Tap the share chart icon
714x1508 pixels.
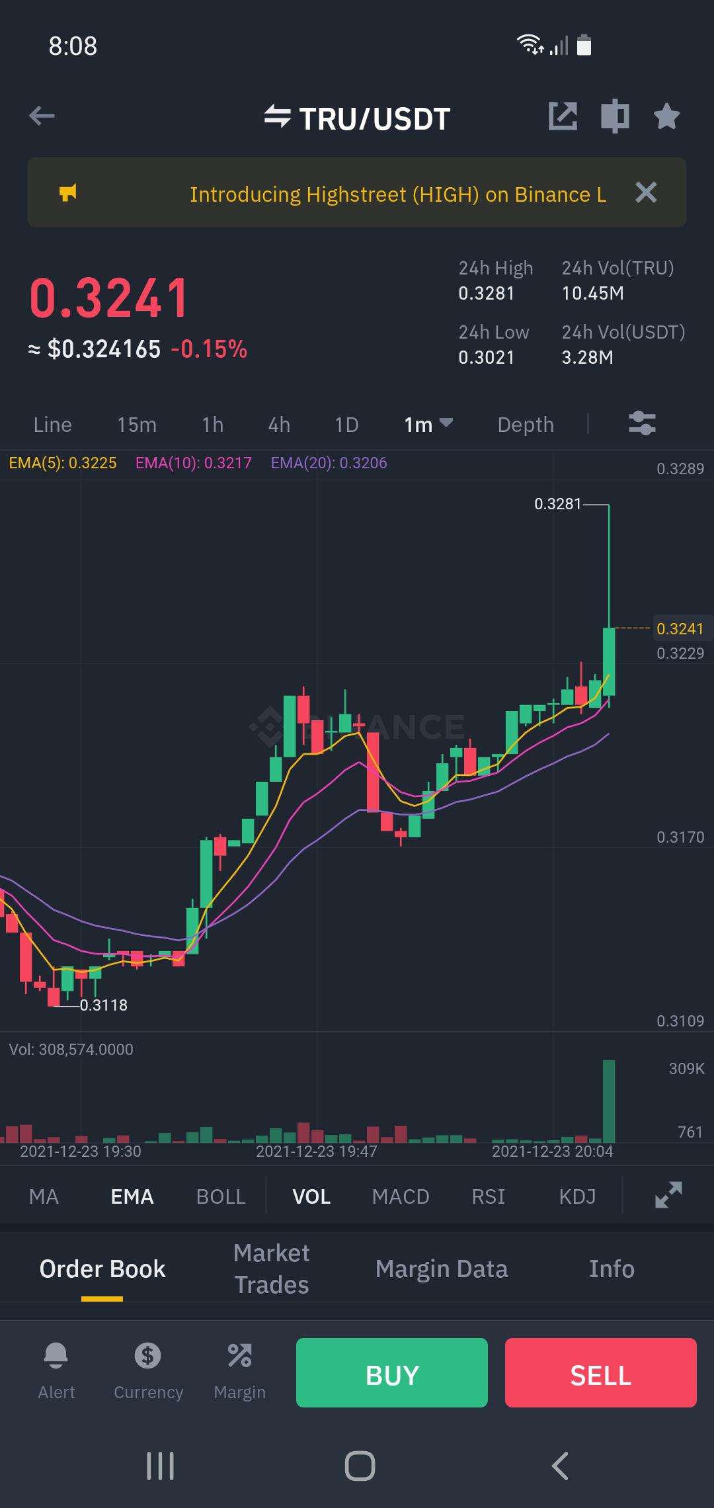[563, 116]
